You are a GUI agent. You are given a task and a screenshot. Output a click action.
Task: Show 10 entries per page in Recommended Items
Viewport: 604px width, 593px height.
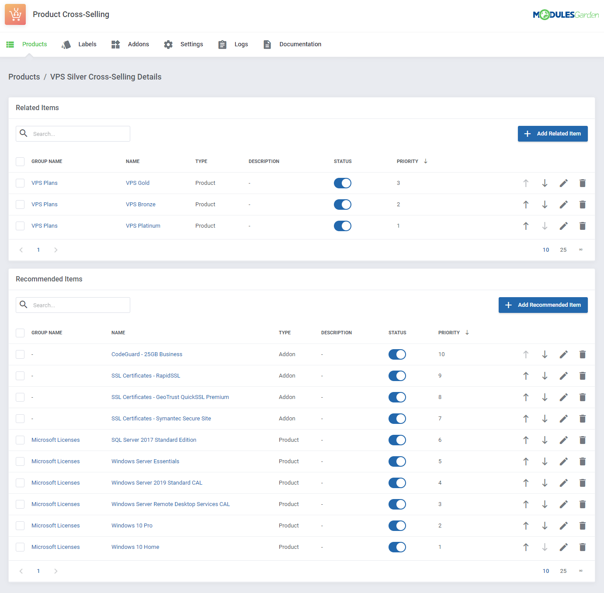[546, 571]
